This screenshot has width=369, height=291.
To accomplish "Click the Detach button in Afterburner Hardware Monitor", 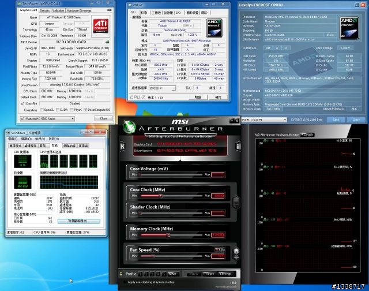I will click(307, 135).
